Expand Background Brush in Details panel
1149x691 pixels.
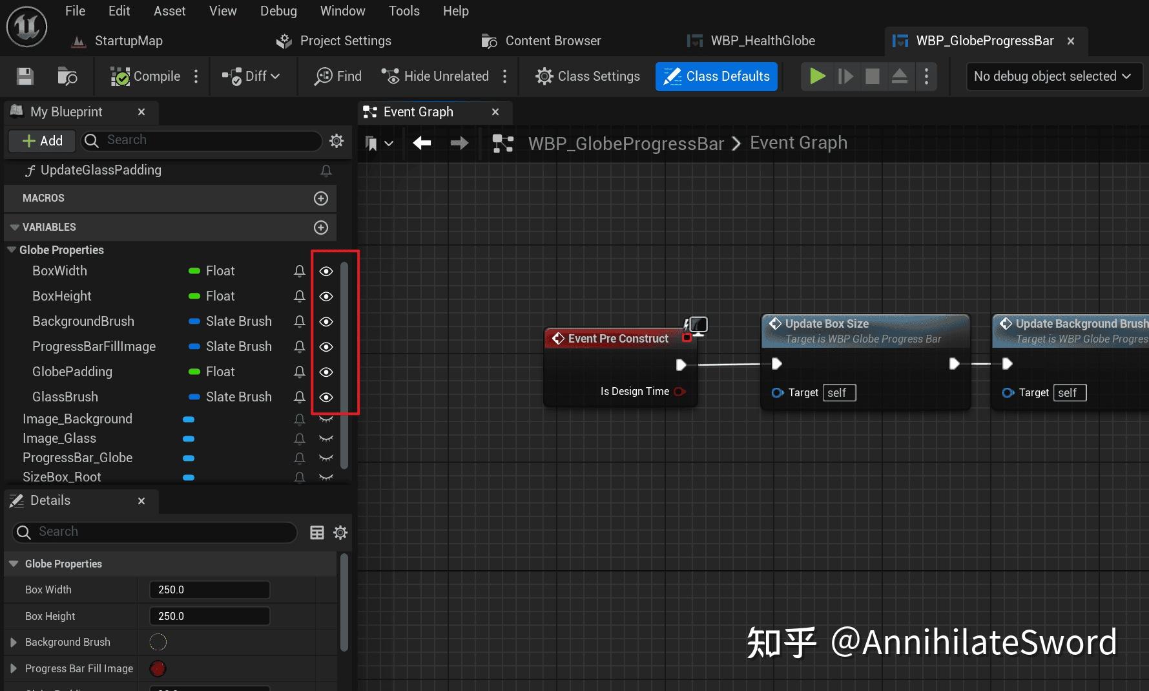pos(14,642)
